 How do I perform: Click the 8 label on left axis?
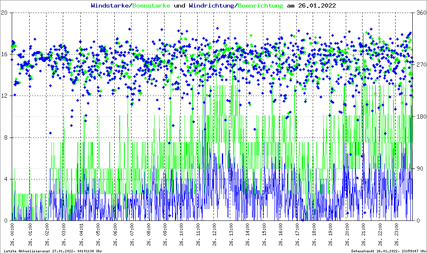(x=6, y=137)
